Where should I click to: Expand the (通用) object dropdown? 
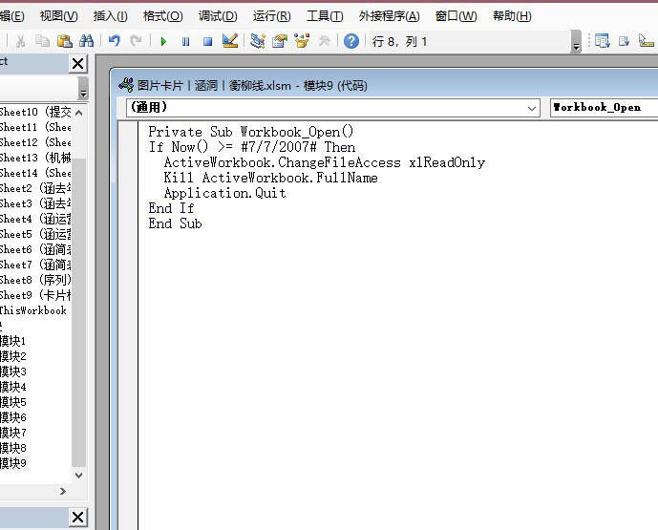point(532,108)
